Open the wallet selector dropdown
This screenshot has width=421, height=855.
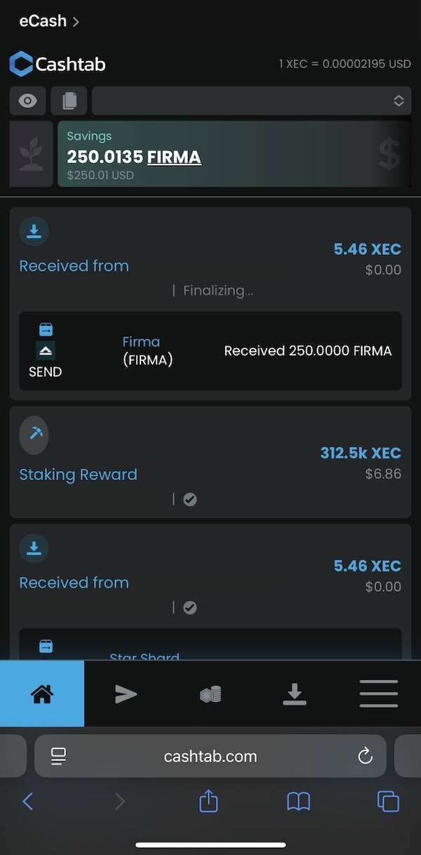[251, 101]
